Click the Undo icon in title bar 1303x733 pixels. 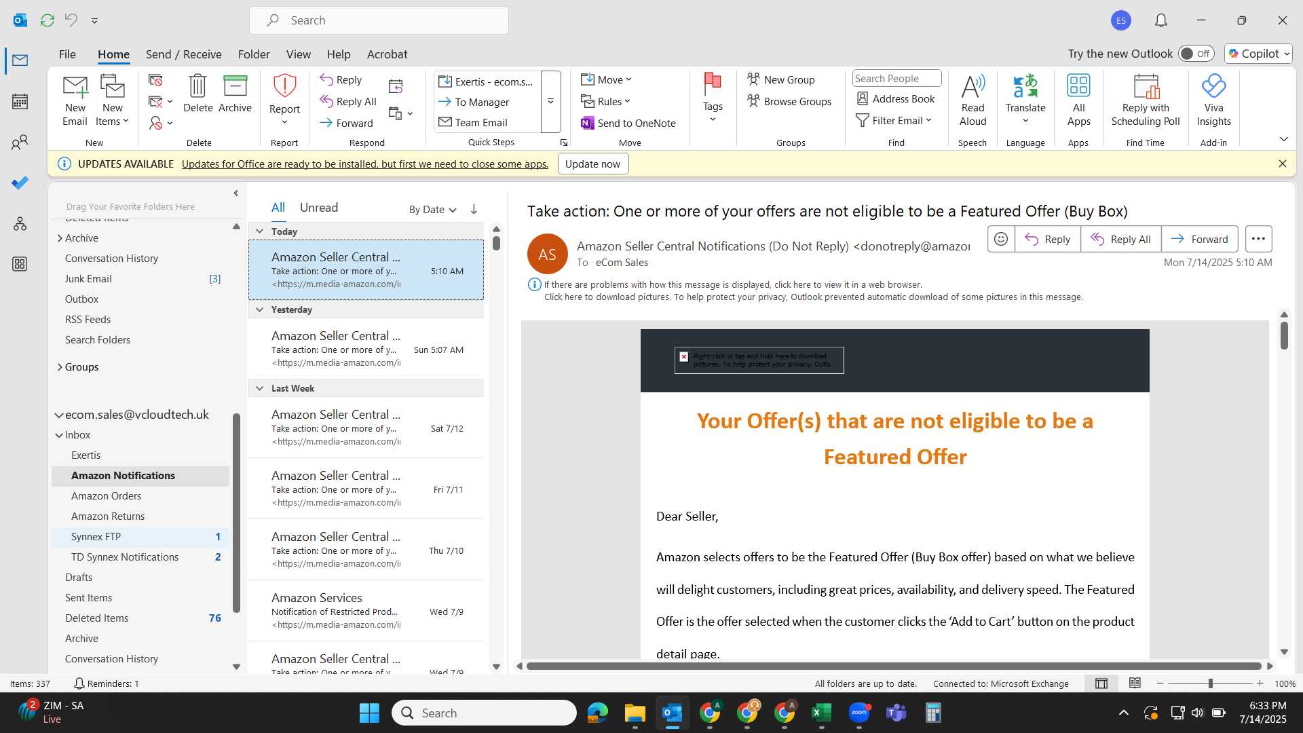coord(71,20)
